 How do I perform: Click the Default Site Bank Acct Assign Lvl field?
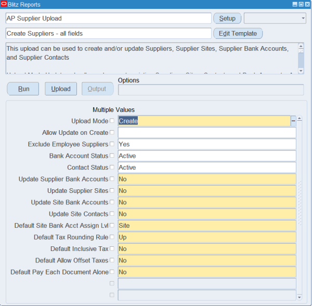tap(207, 226)
